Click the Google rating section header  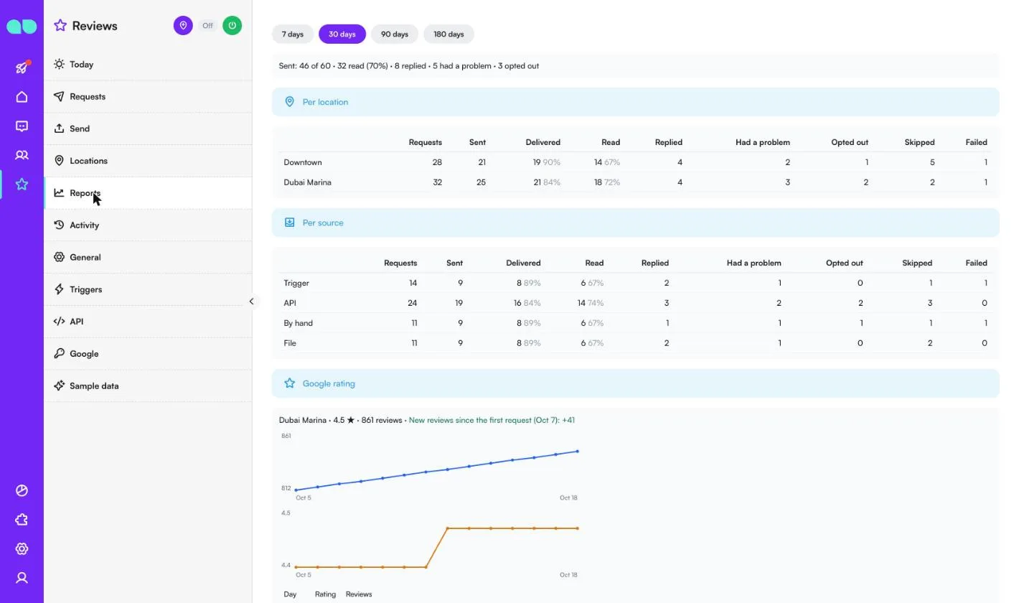click(635, 383)
